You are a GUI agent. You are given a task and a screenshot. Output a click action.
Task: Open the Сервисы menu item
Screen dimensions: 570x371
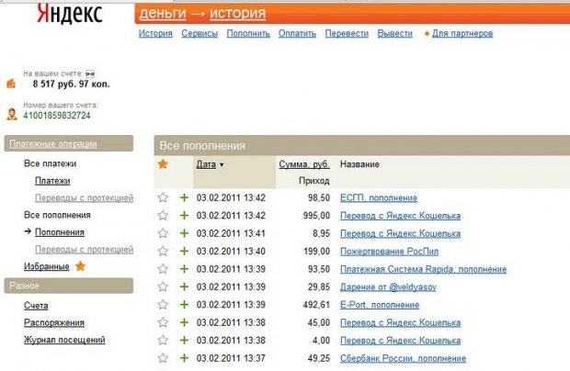tap(199, 33)
